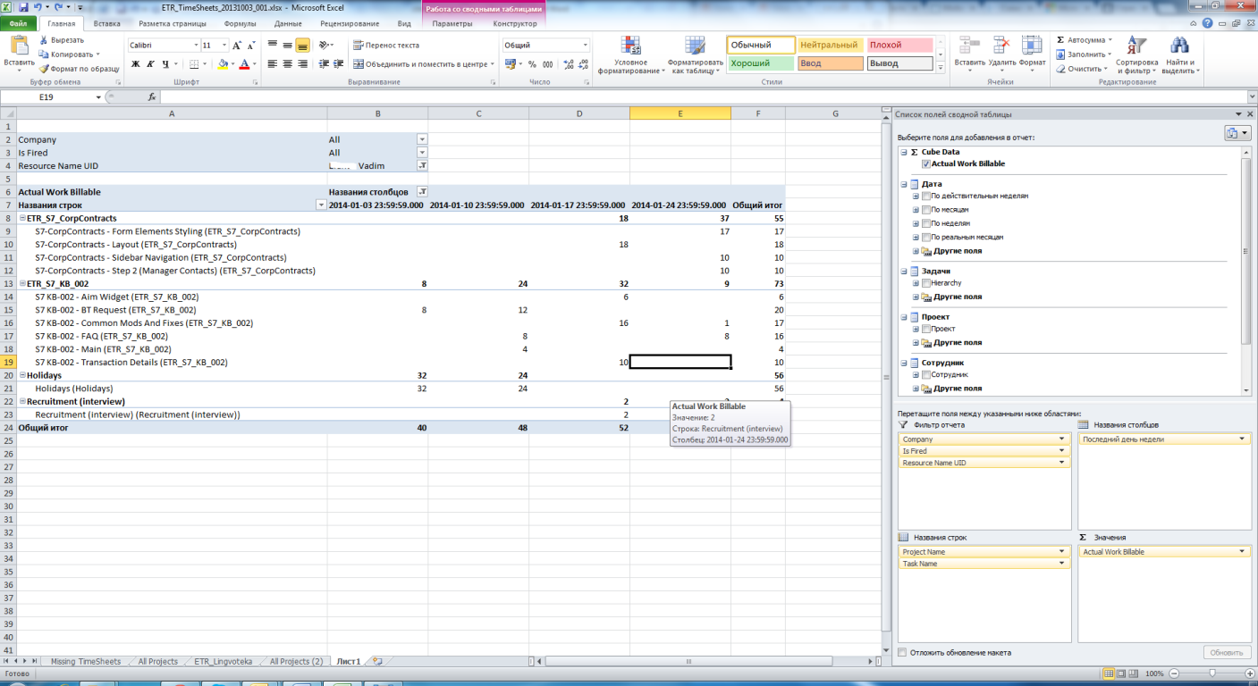Click the zoom slider in status bar
Viewport: 1258px width, 686px height.
click(x=1212, y=673)
